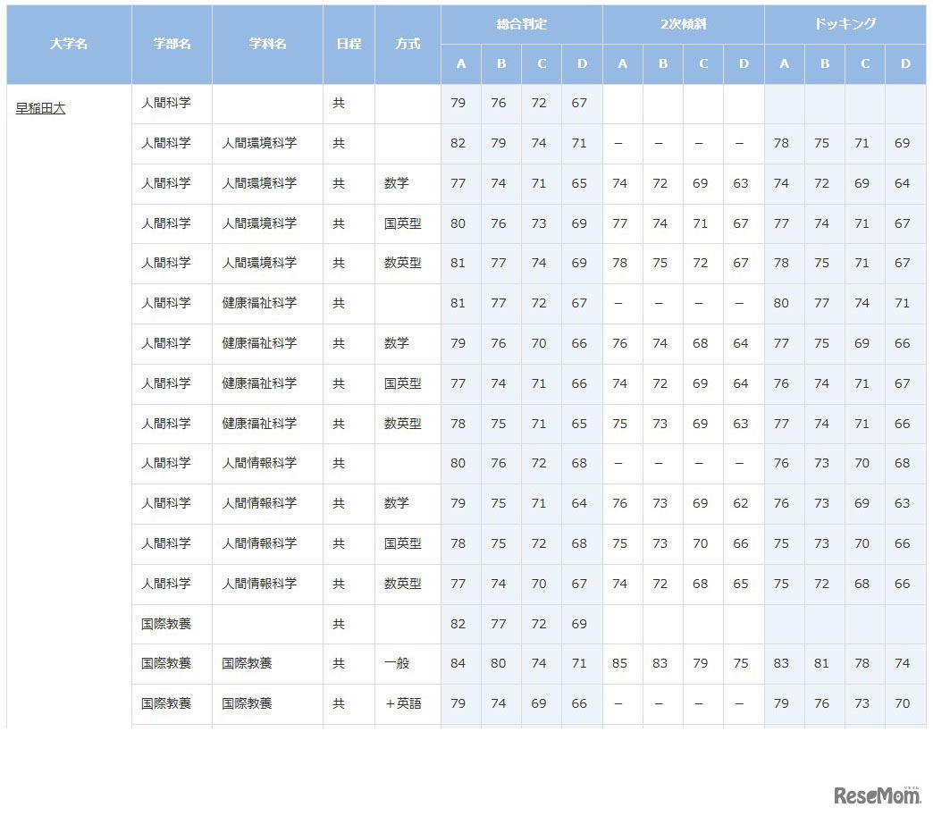The height and width of the screenshot is (816, 933).
Task: Select the 総合判定 group header
Action: [x=522, y=24]
